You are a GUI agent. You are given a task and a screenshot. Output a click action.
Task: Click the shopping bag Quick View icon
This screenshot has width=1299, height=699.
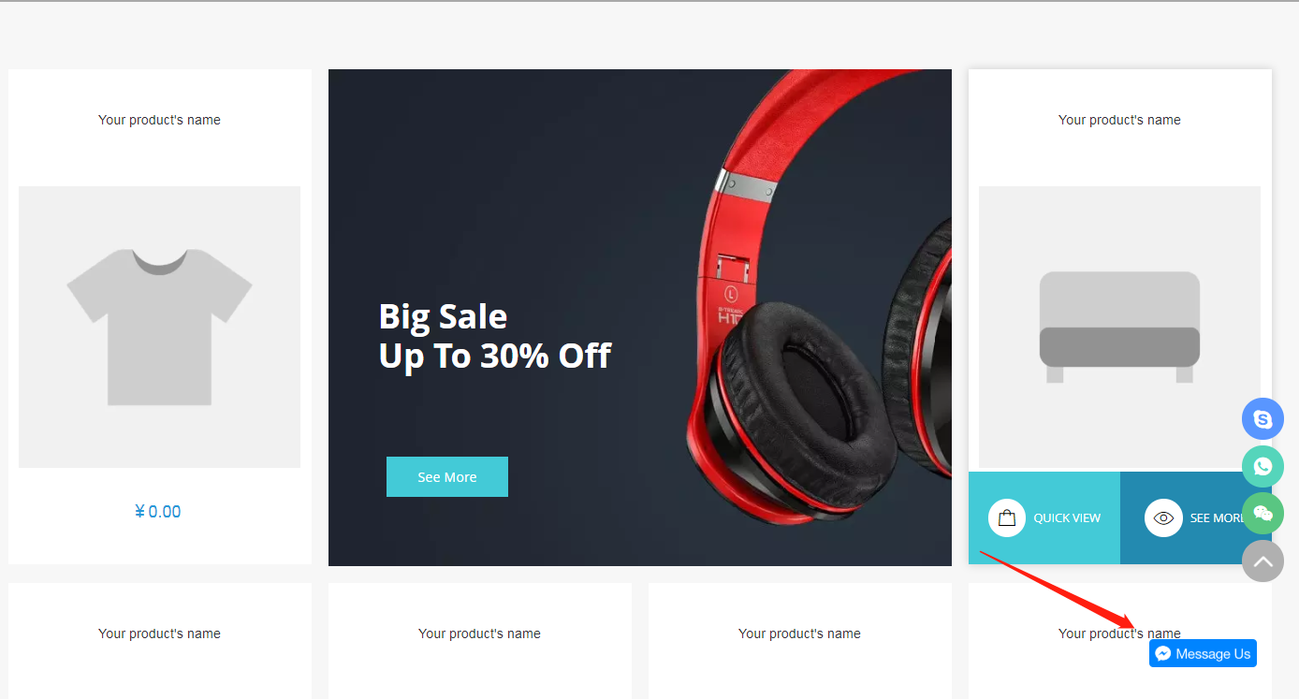[x=1007, y=517]
